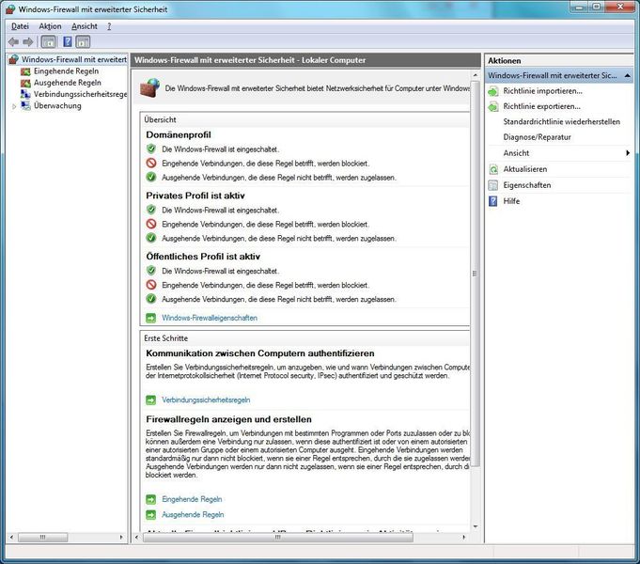
Task: Open Help via blue question mark toolbar icon
Action: coord(68,41)
